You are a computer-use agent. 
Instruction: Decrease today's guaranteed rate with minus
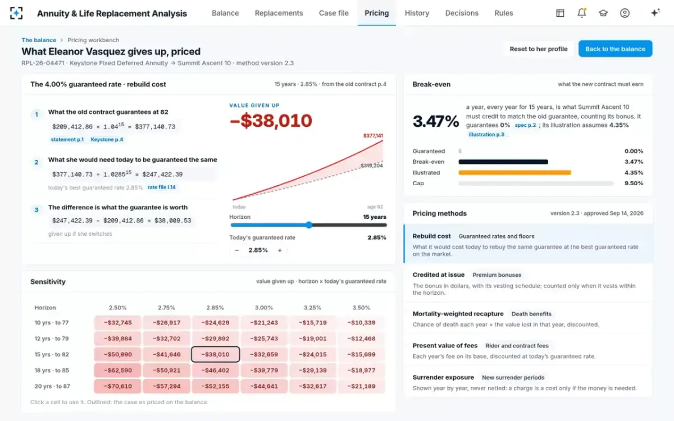coord(236,250)
